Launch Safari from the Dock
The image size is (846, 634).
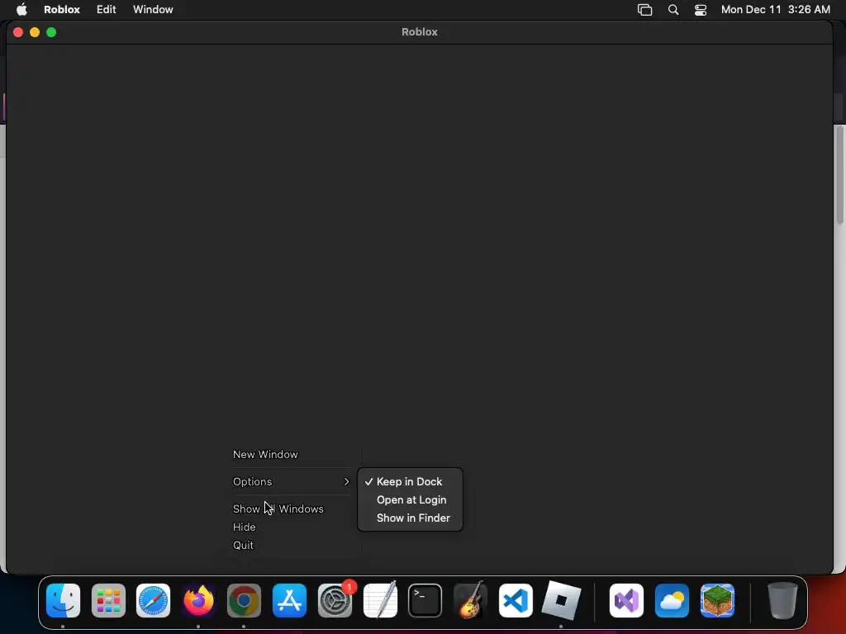coord(153,600)
